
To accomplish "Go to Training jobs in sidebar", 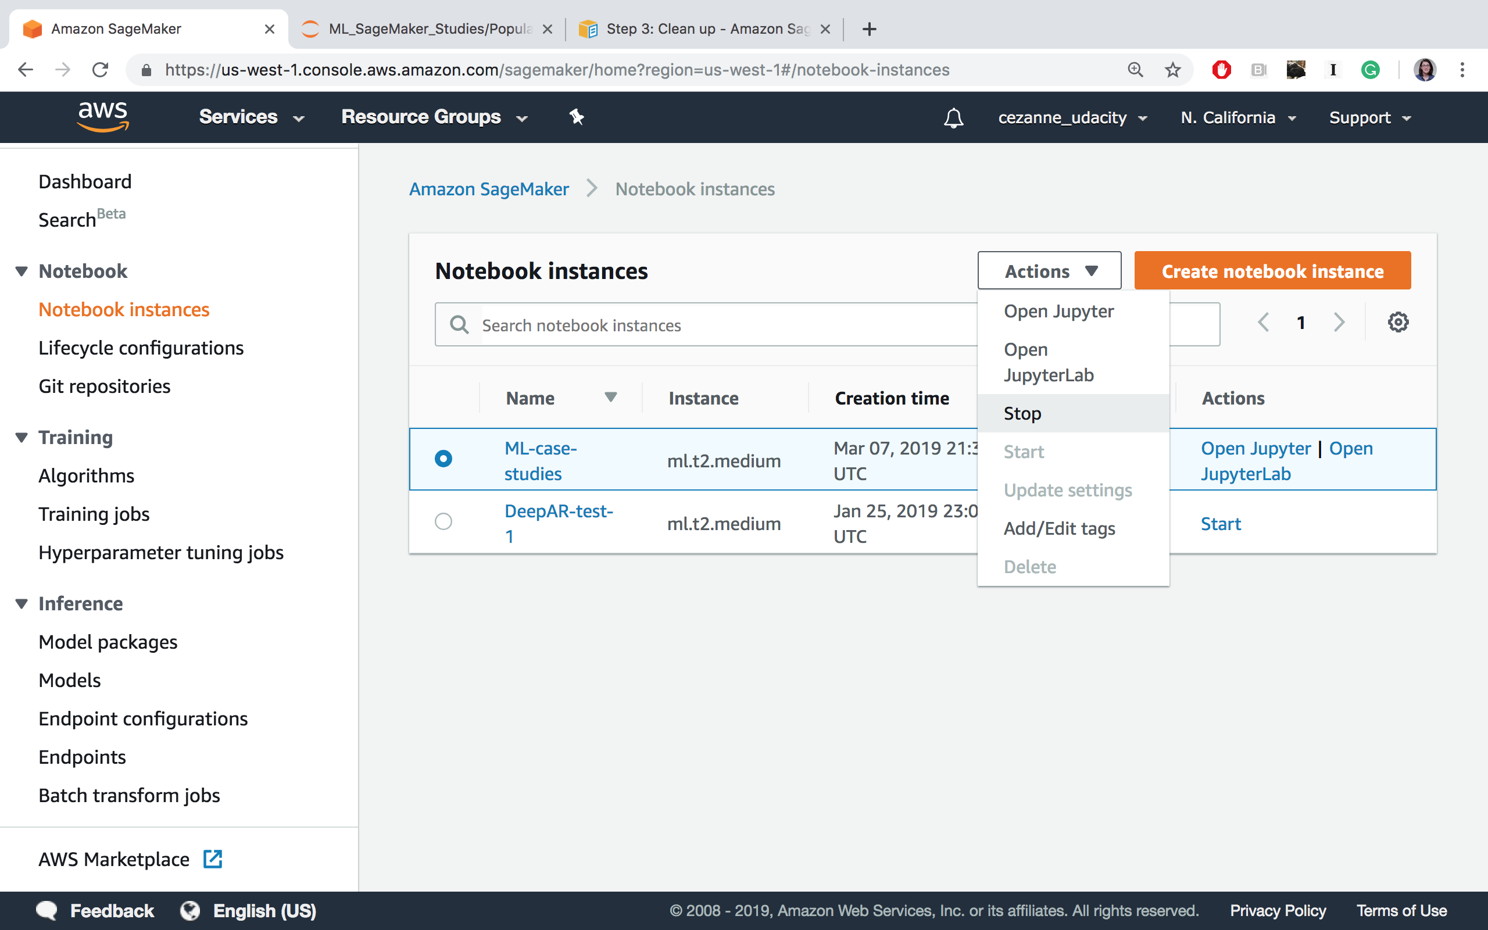I will [94, 514].
